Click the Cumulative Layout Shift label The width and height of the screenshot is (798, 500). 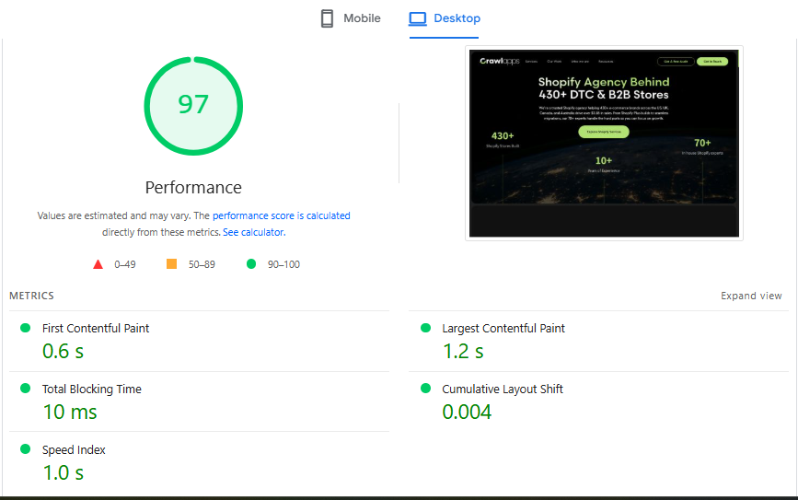503,389
